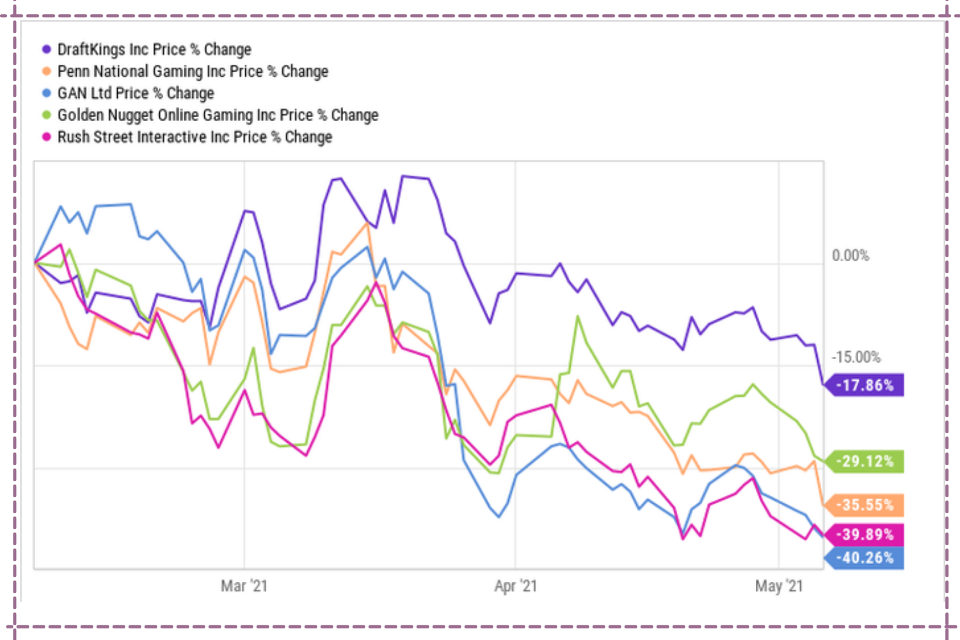Click the May '21 axis label
Viewport: 960px width, 640px height.
tap(779, 586)
